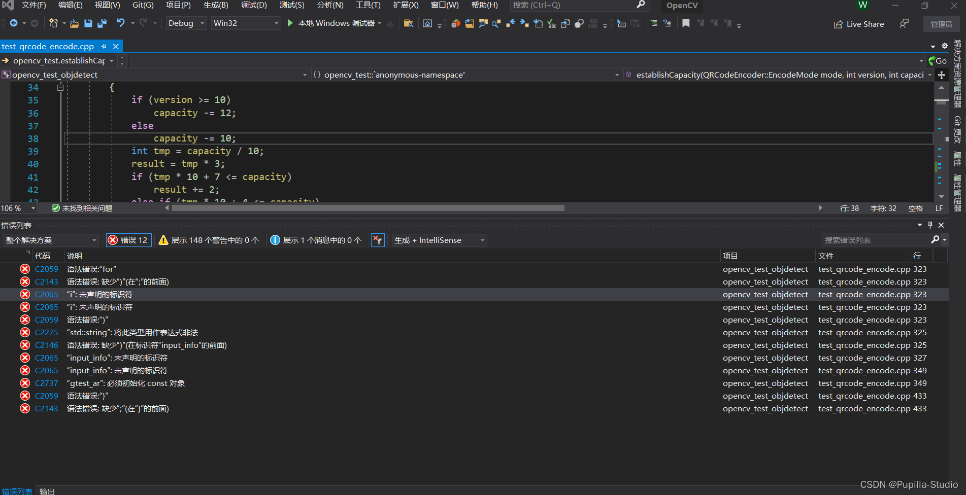The height and width of the screenshot is (495, 966).
Task: Click the split editor plus icon
Action: pyautogui.click(x=942, y=75)
